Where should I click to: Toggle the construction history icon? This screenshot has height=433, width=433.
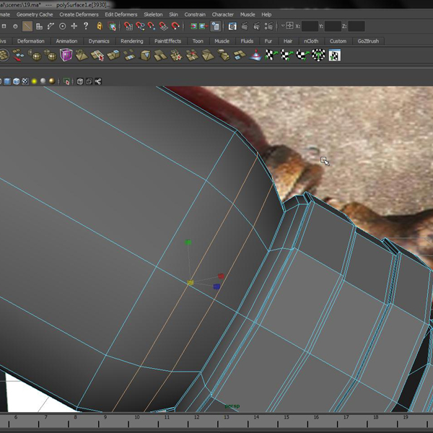[215, 26]
